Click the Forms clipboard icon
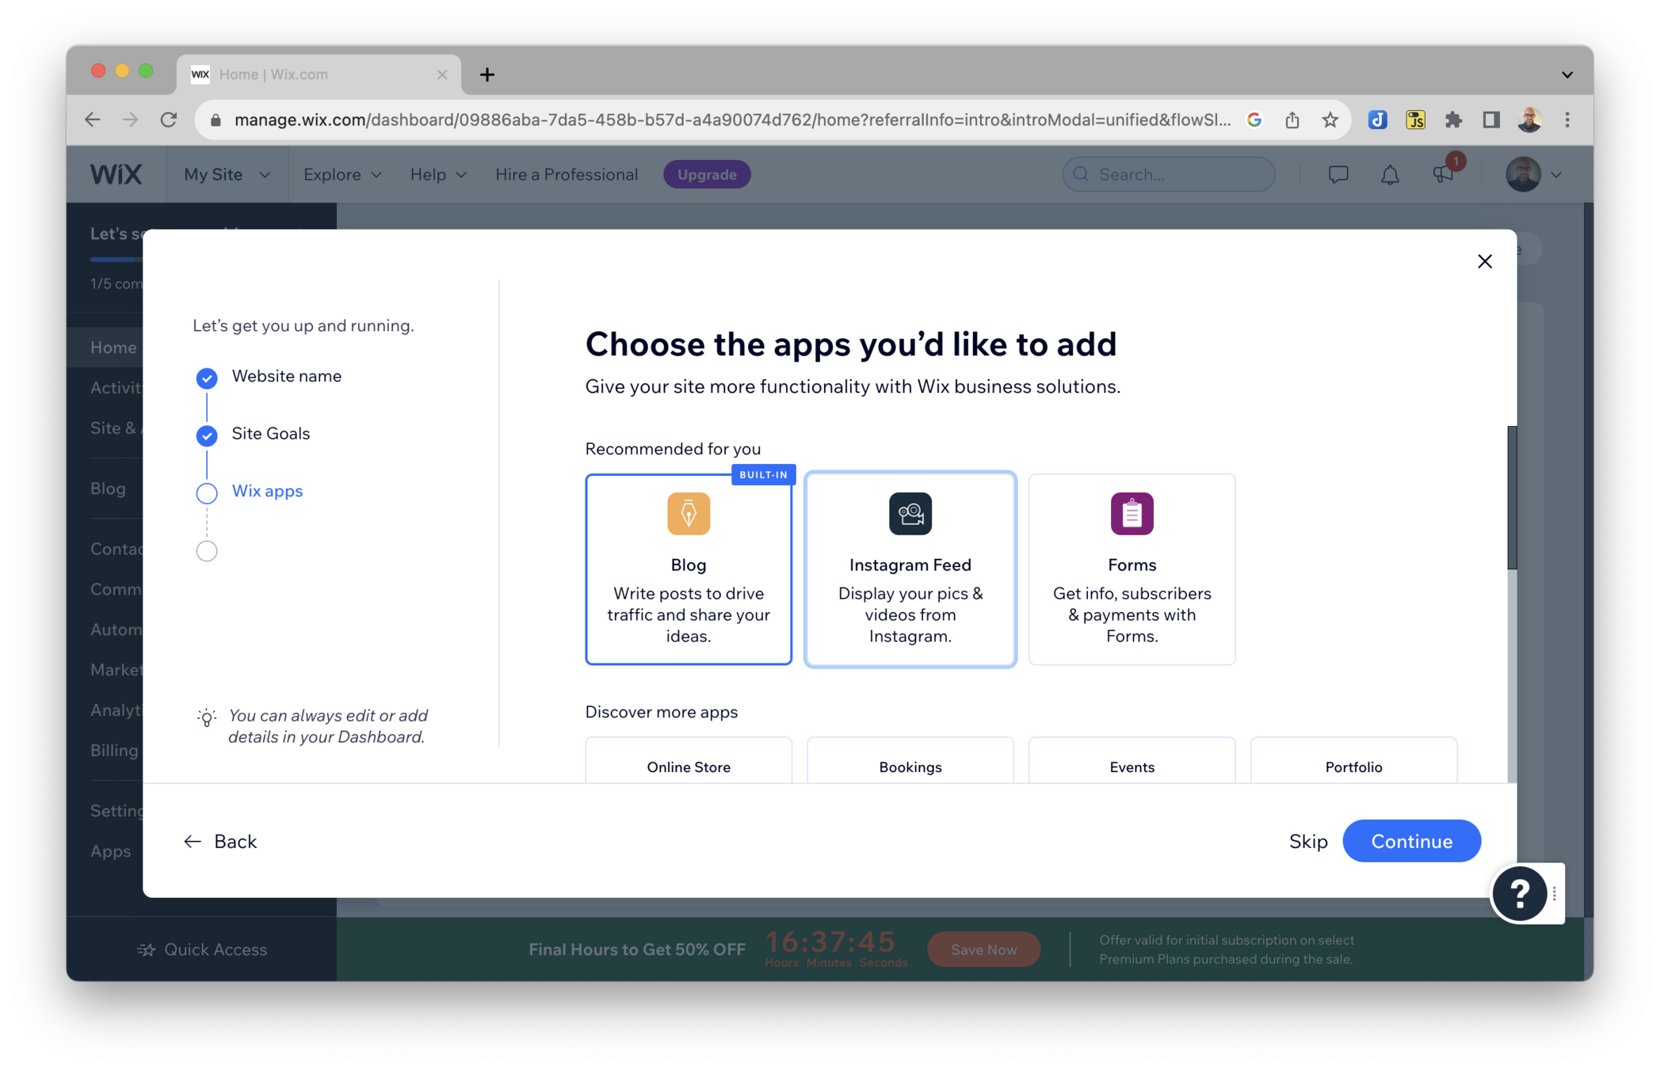The width and height of the screenshot is (1660, 1069). [x=1131, y=514]
